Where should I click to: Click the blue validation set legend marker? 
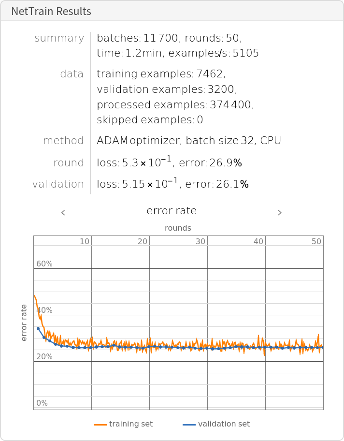pyautogui.click(x=189, y=425)
